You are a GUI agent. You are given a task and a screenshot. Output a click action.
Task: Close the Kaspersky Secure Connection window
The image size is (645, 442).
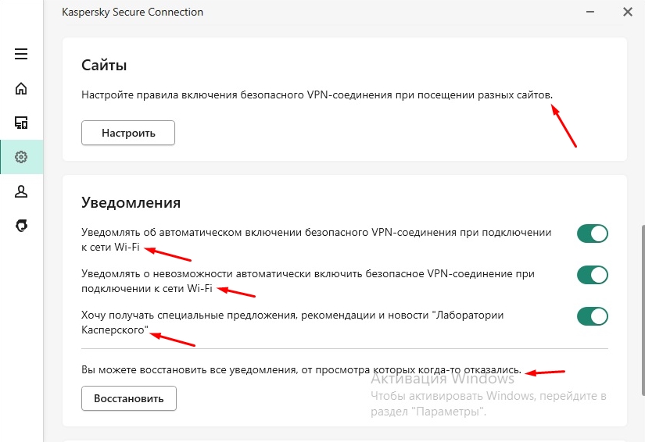(627, 12)
